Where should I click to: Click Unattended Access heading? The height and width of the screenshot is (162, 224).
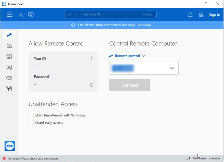point(53,104)
